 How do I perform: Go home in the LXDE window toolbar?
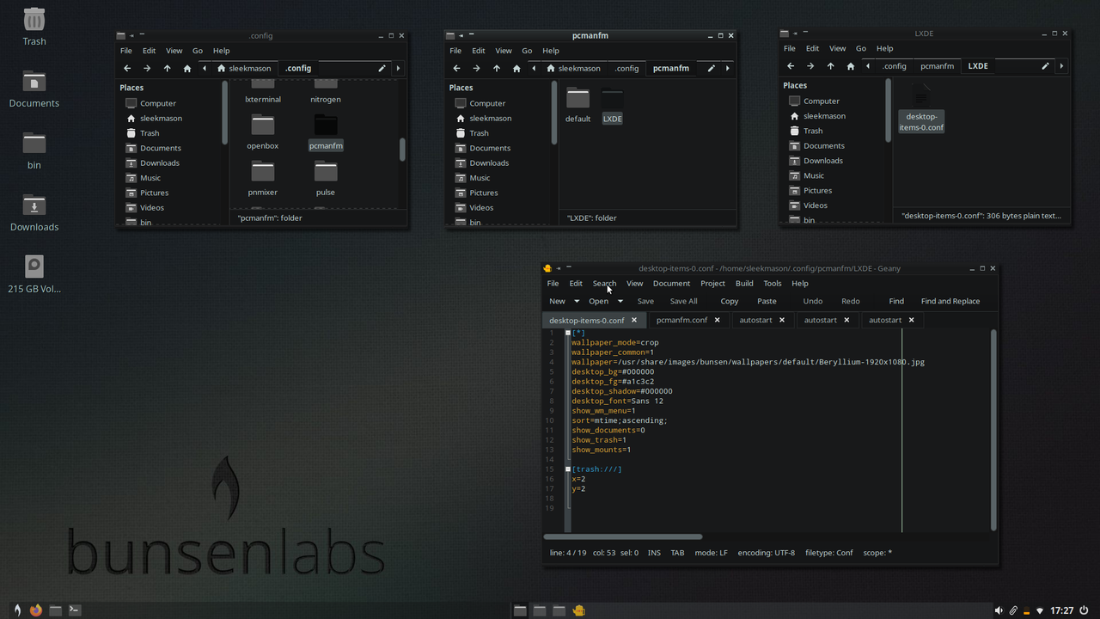point(850,65)
